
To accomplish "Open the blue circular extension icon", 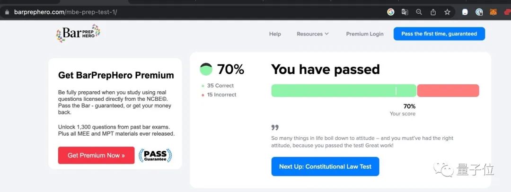I will click(479, 12).
